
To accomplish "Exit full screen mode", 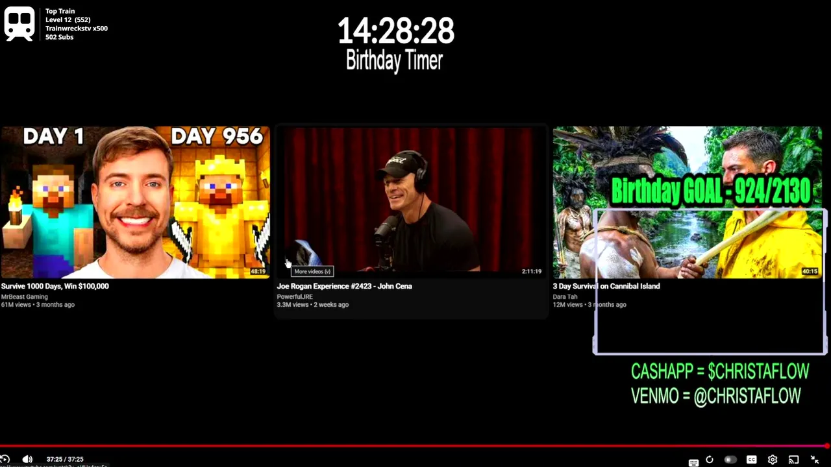I will (x=815, y=460).
